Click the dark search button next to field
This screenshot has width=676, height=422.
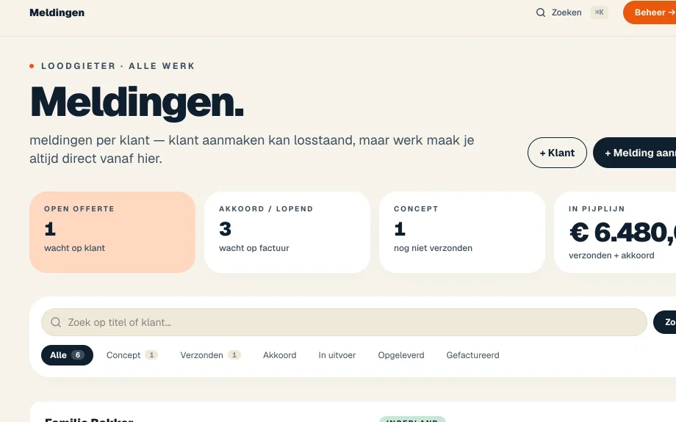pyautogui.click(x=665, y=322)
